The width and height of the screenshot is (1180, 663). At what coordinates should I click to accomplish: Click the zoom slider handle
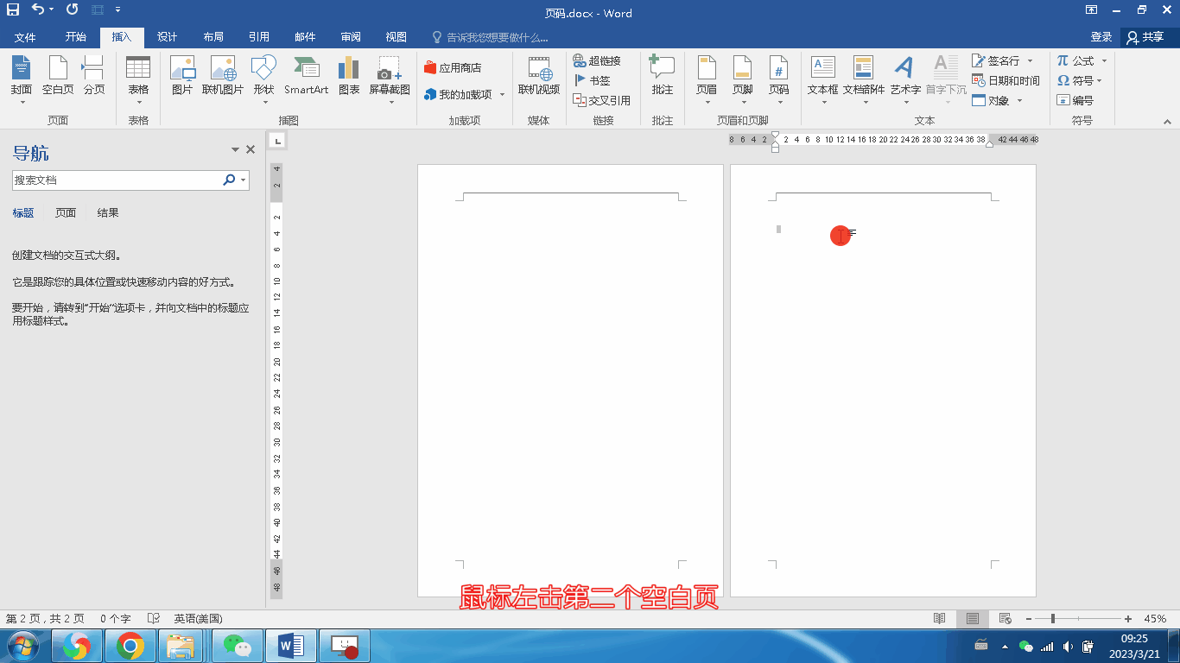pos(1052,619)
